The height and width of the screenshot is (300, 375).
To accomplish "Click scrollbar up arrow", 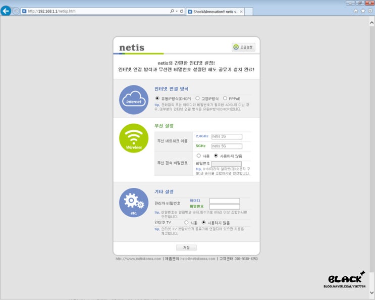I will [371, 23].
